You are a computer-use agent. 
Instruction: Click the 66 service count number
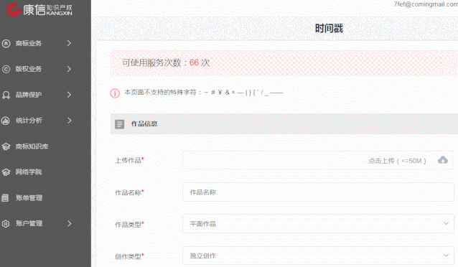click(194, 62)
